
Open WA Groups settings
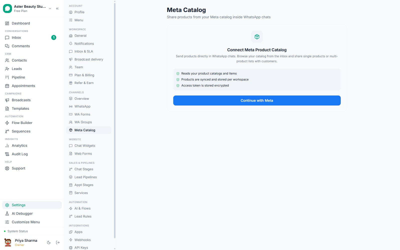88,122
